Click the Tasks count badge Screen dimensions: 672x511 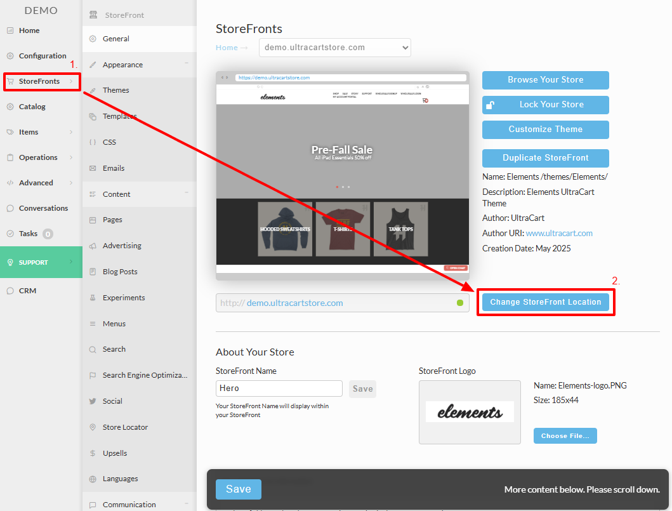[x=48, y=234]
